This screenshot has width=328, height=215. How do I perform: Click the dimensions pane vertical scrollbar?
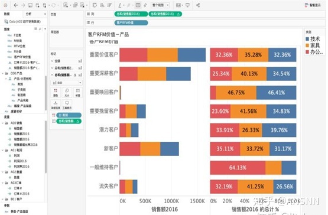point(46,93)
